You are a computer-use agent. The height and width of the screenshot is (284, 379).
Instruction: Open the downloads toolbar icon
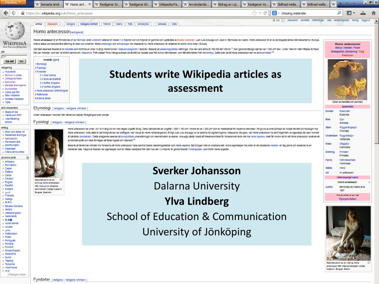363,13
